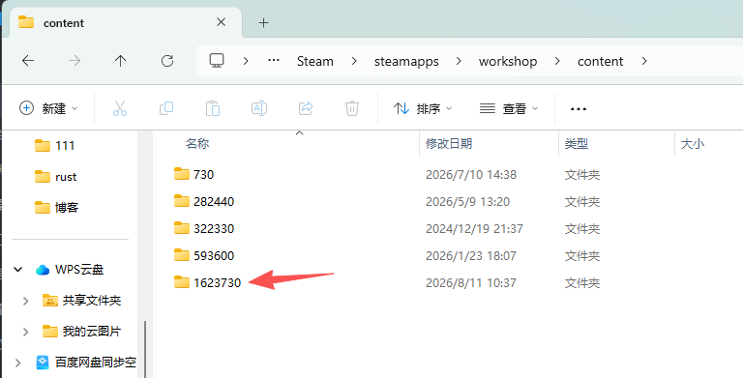Sort by the 类型 column header

tap(577, 143)
